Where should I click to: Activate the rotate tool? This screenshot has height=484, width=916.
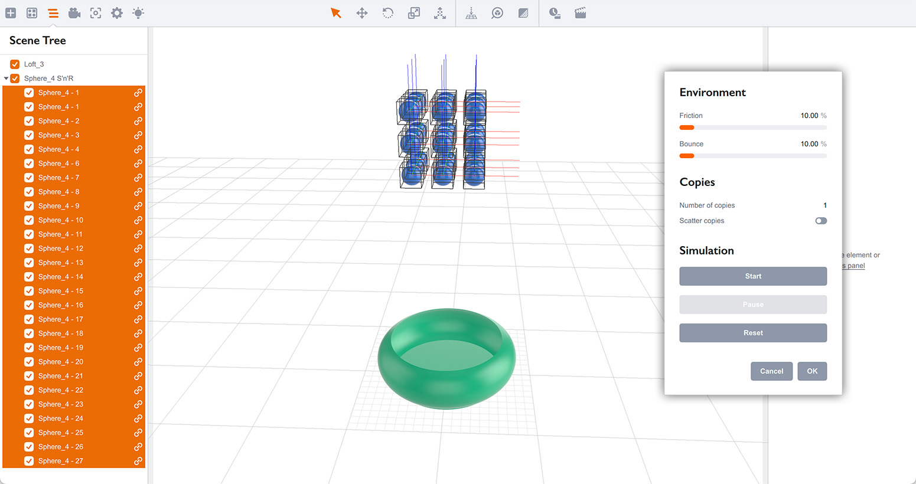click(387, 12)
